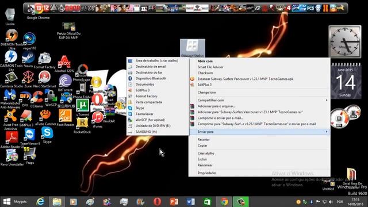Open the aTube Catcher desktop icon
Image resolution: width=368 pixels, height=207 pixels.
45,118
